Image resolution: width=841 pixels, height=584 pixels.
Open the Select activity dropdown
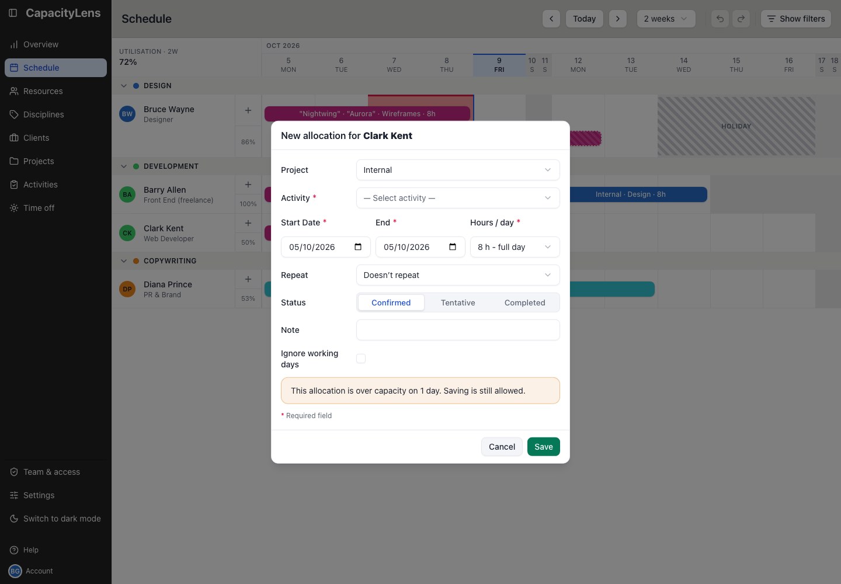458,198
